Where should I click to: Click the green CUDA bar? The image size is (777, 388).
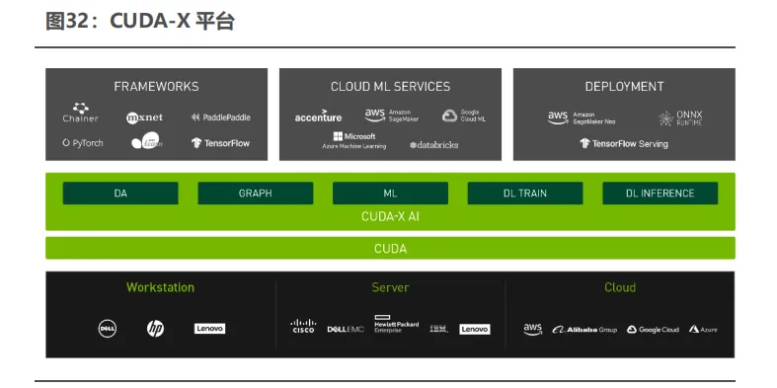coord(391,248)
